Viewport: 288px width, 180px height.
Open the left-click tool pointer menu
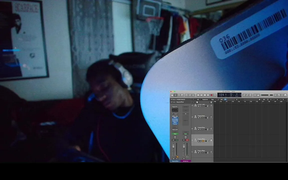pyautogui.click(x=236, y=99)
